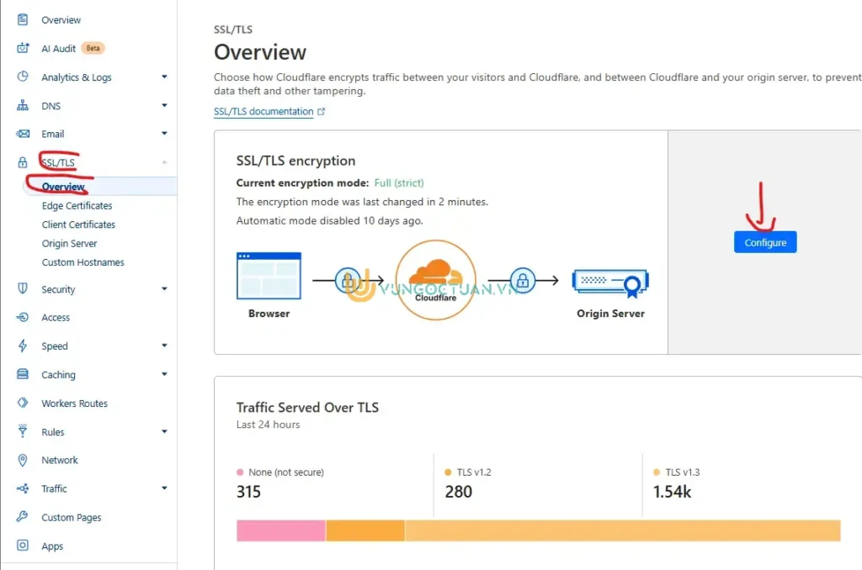
Task: Expand the Traffic dropdown arrow
Action: pos(164,488)
